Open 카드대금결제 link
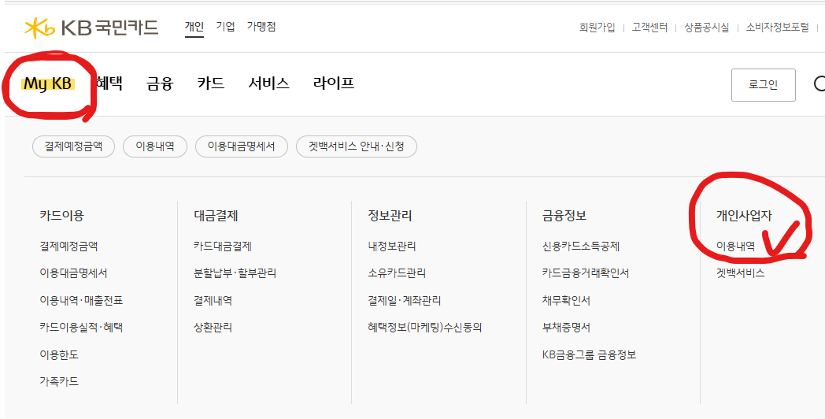The width and height of the screenshot is (825, 419). [x=223, y=246]
